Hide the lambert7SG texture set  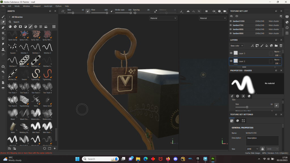[x=231, y=25]
